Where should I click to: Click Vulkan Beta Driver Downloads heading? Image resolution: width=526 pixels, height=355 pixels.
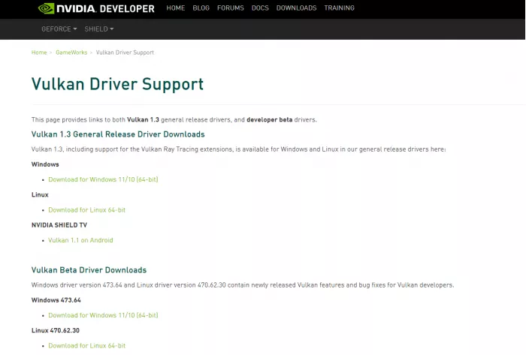point(89,270)
